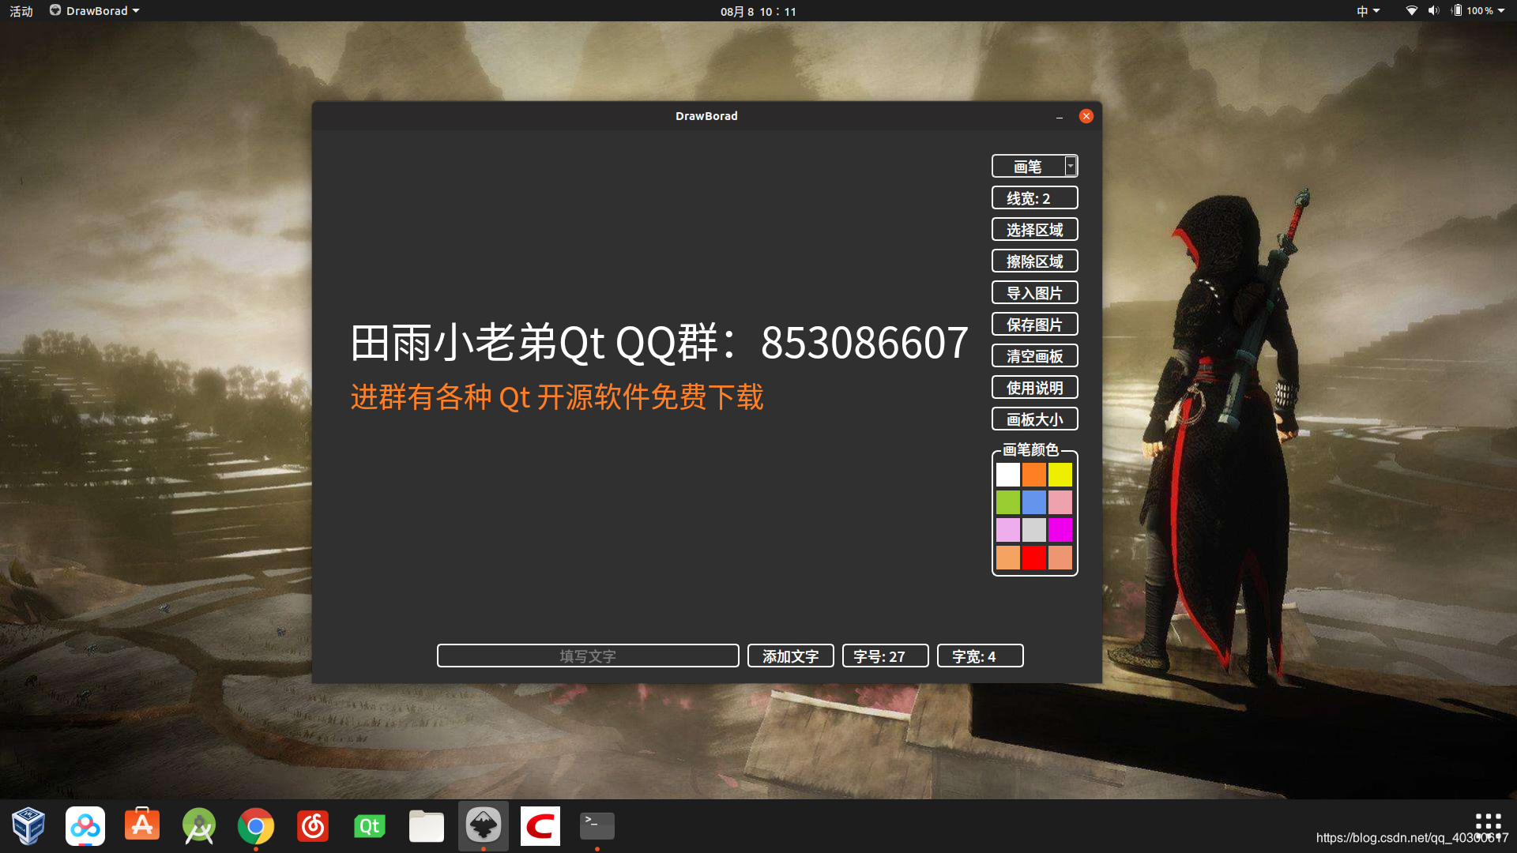Pick the light violet pen color
The width and height of the screenshot is (1517, 853).
(x=1007, y=529)
